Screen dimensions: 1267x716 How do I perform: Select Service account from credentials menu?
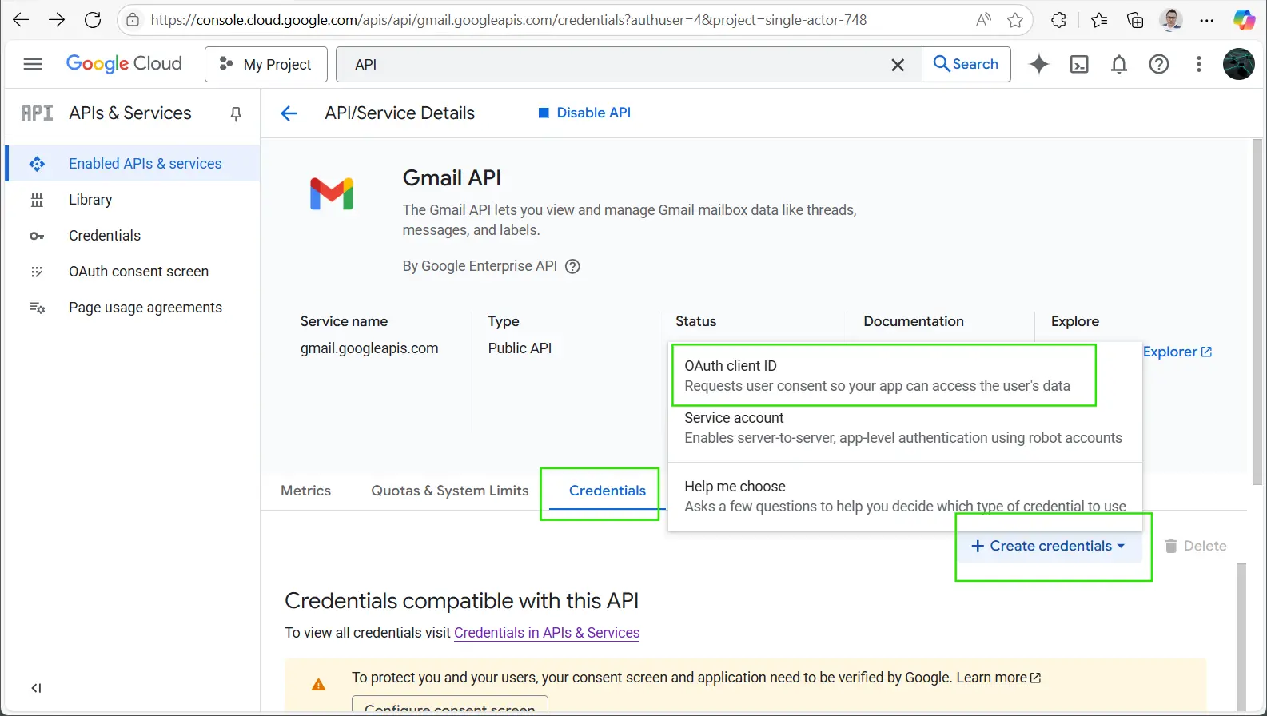(902, 428)
